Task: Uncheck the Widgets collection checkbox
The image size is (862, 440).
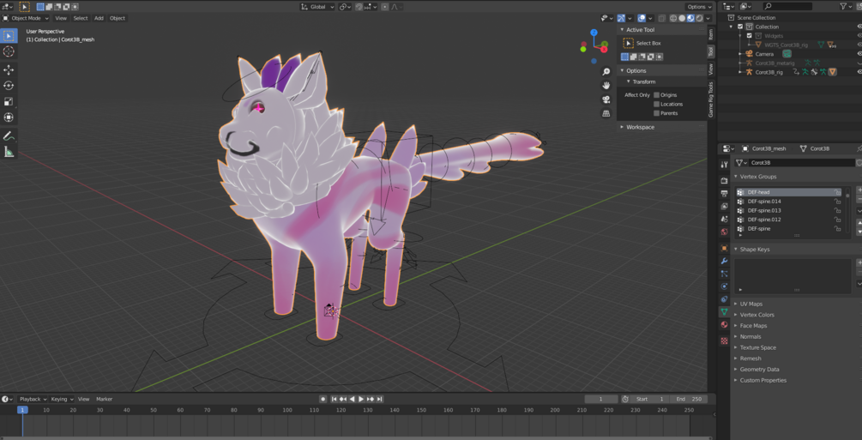Action: tap(749, 36)
